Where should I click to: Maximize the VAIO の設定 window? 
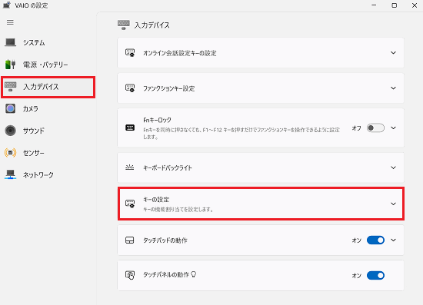pos(394,5)
